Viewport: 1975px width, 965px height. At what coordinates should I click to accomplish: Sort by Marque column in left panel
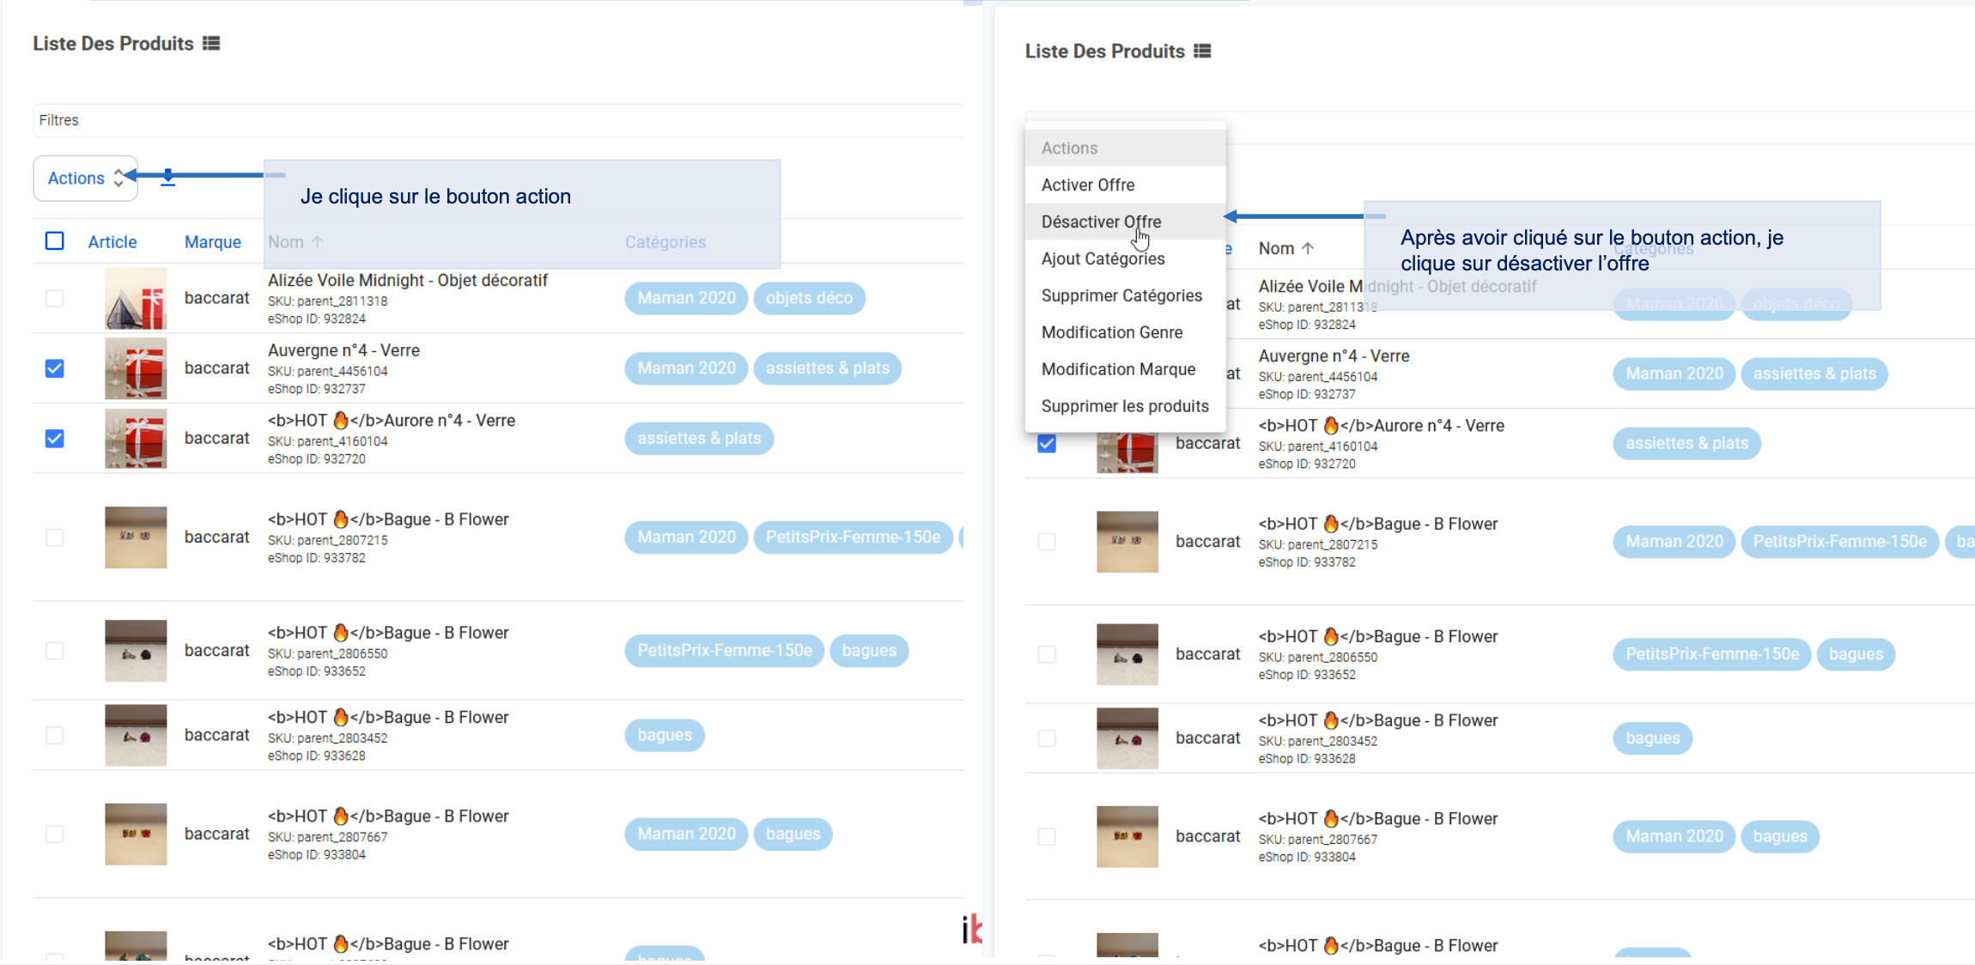213,242
